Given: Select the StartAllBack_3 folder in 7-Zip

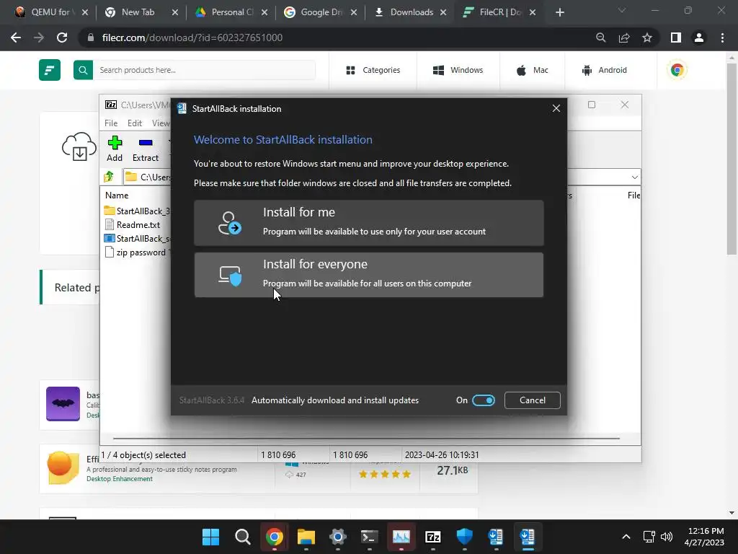Looking at the screenshot, I should (x=136, y=211).
